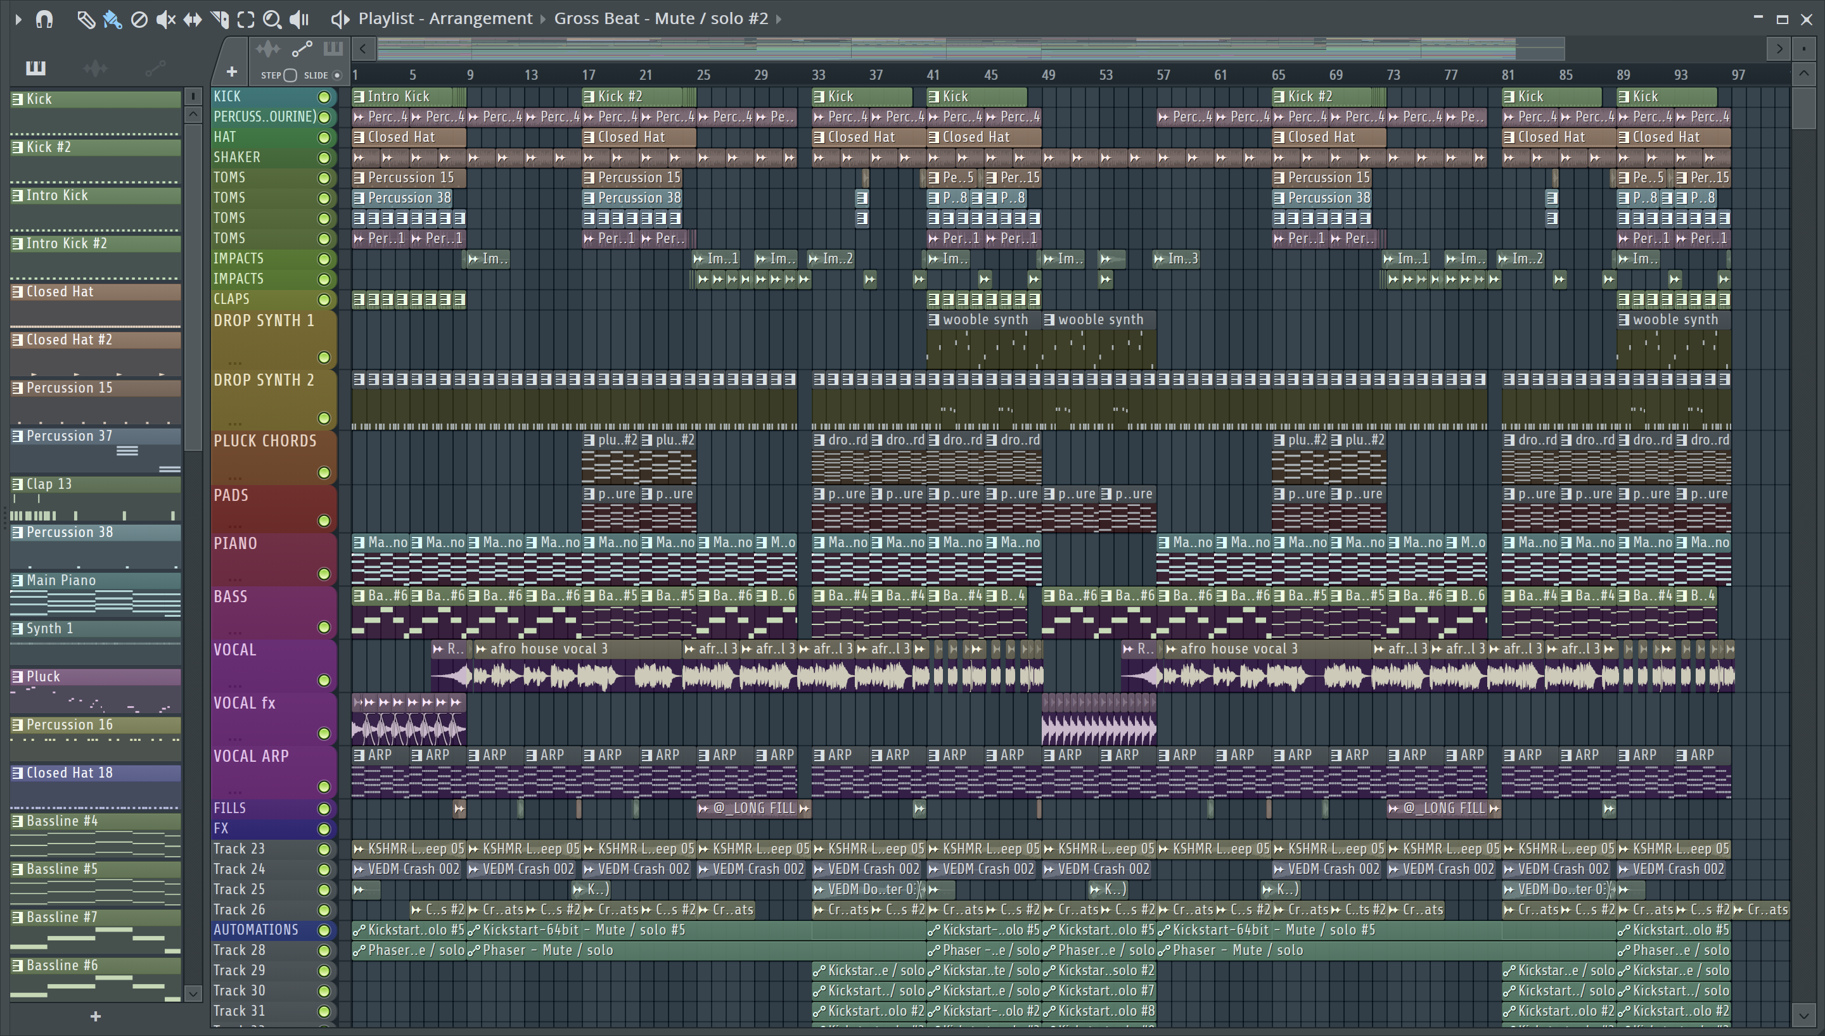Mute the BASS track

(x=324, y=627)
